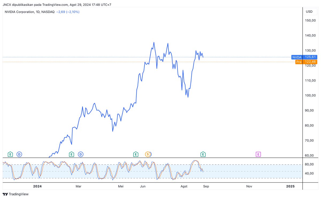Click the Sep time axis label

[x=205, y=186]
